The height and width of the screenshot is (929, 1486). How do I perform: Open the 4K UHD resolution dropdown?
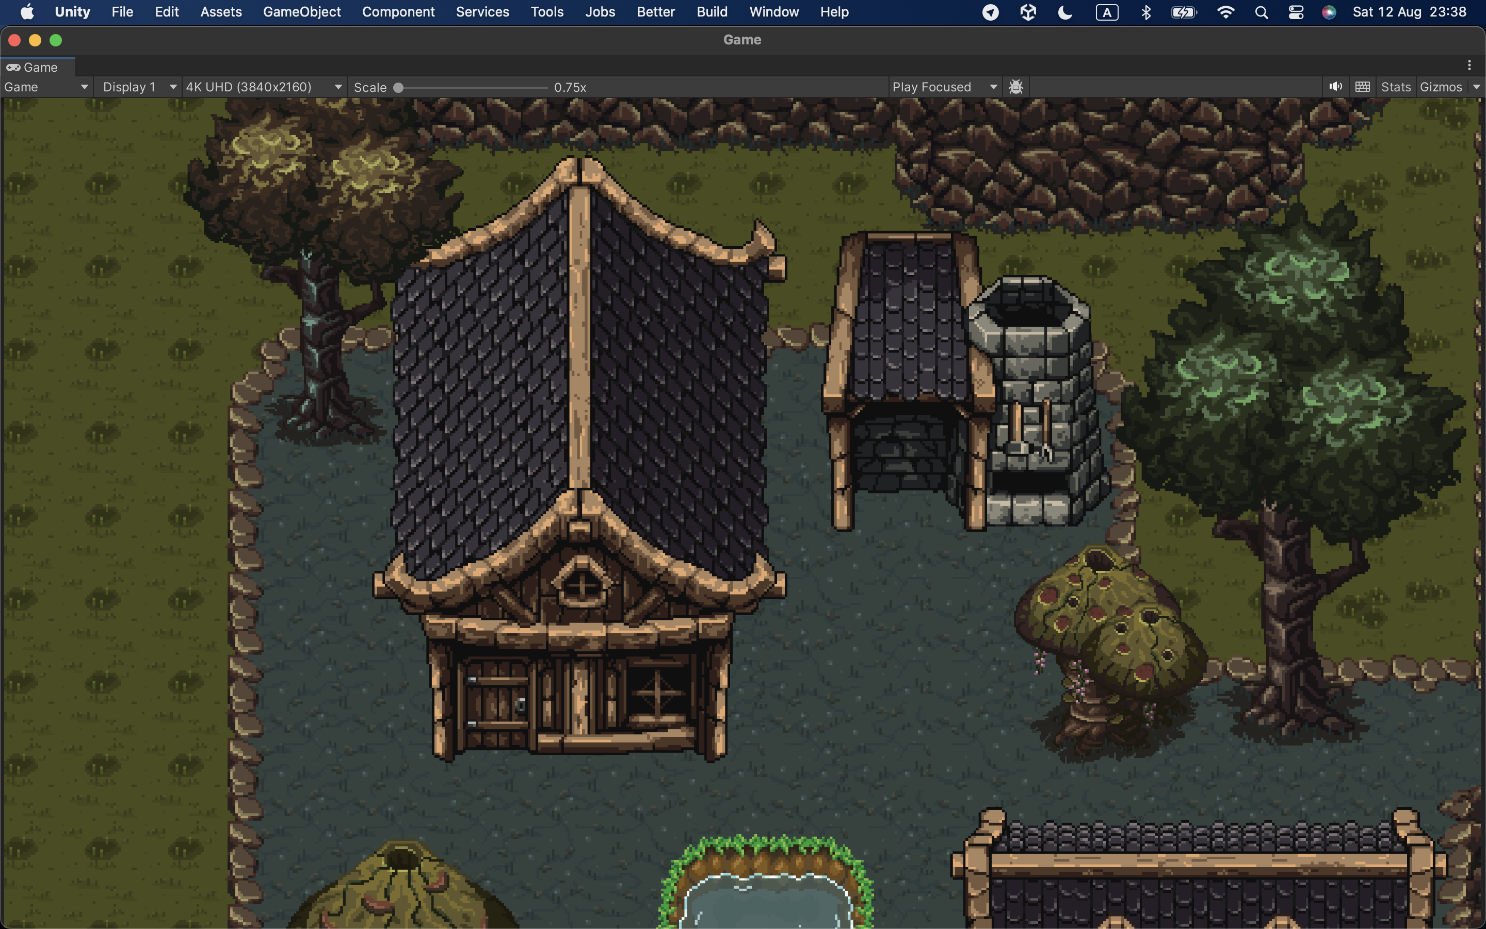pyautogui.click(x=264, y=87)
